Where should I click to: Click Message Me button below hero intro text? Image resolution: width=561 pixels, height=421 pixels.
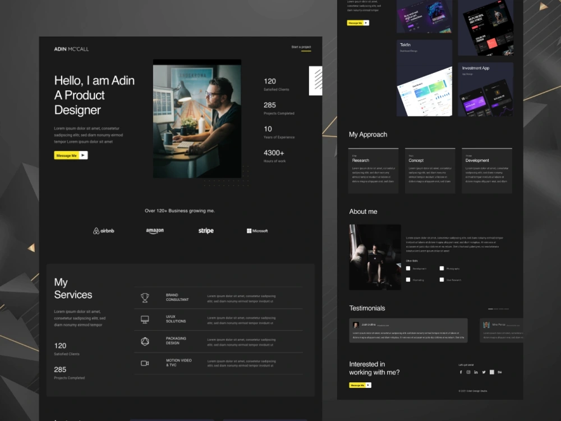coord(71,155)
